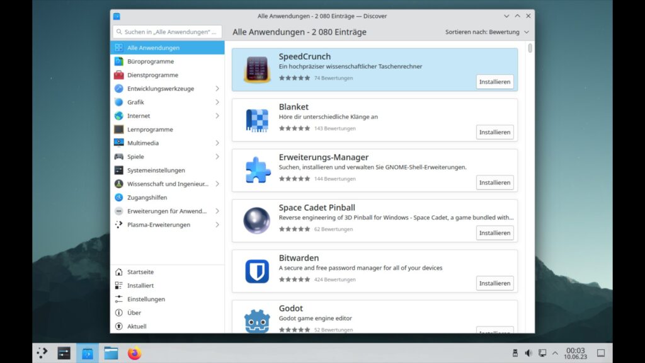Click the Aktuell update icon
This screenshot has width=645, height=363.
(119, 326)
